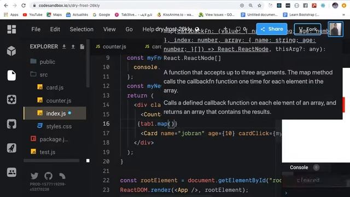Open the user avatar in CodeSandbox header
Screen dimensions: 350x197
pyautogui.click(x=335, y=29)
